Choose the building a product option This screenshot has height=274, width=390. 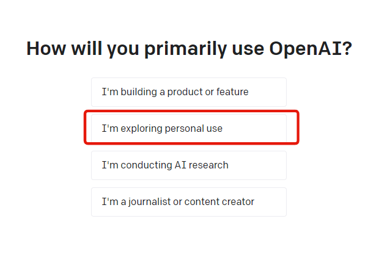188,92
